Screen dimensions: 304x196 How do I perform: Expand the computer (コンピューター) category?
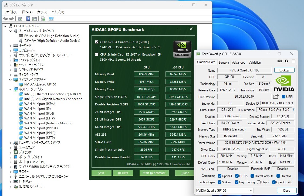coord(11,50)
